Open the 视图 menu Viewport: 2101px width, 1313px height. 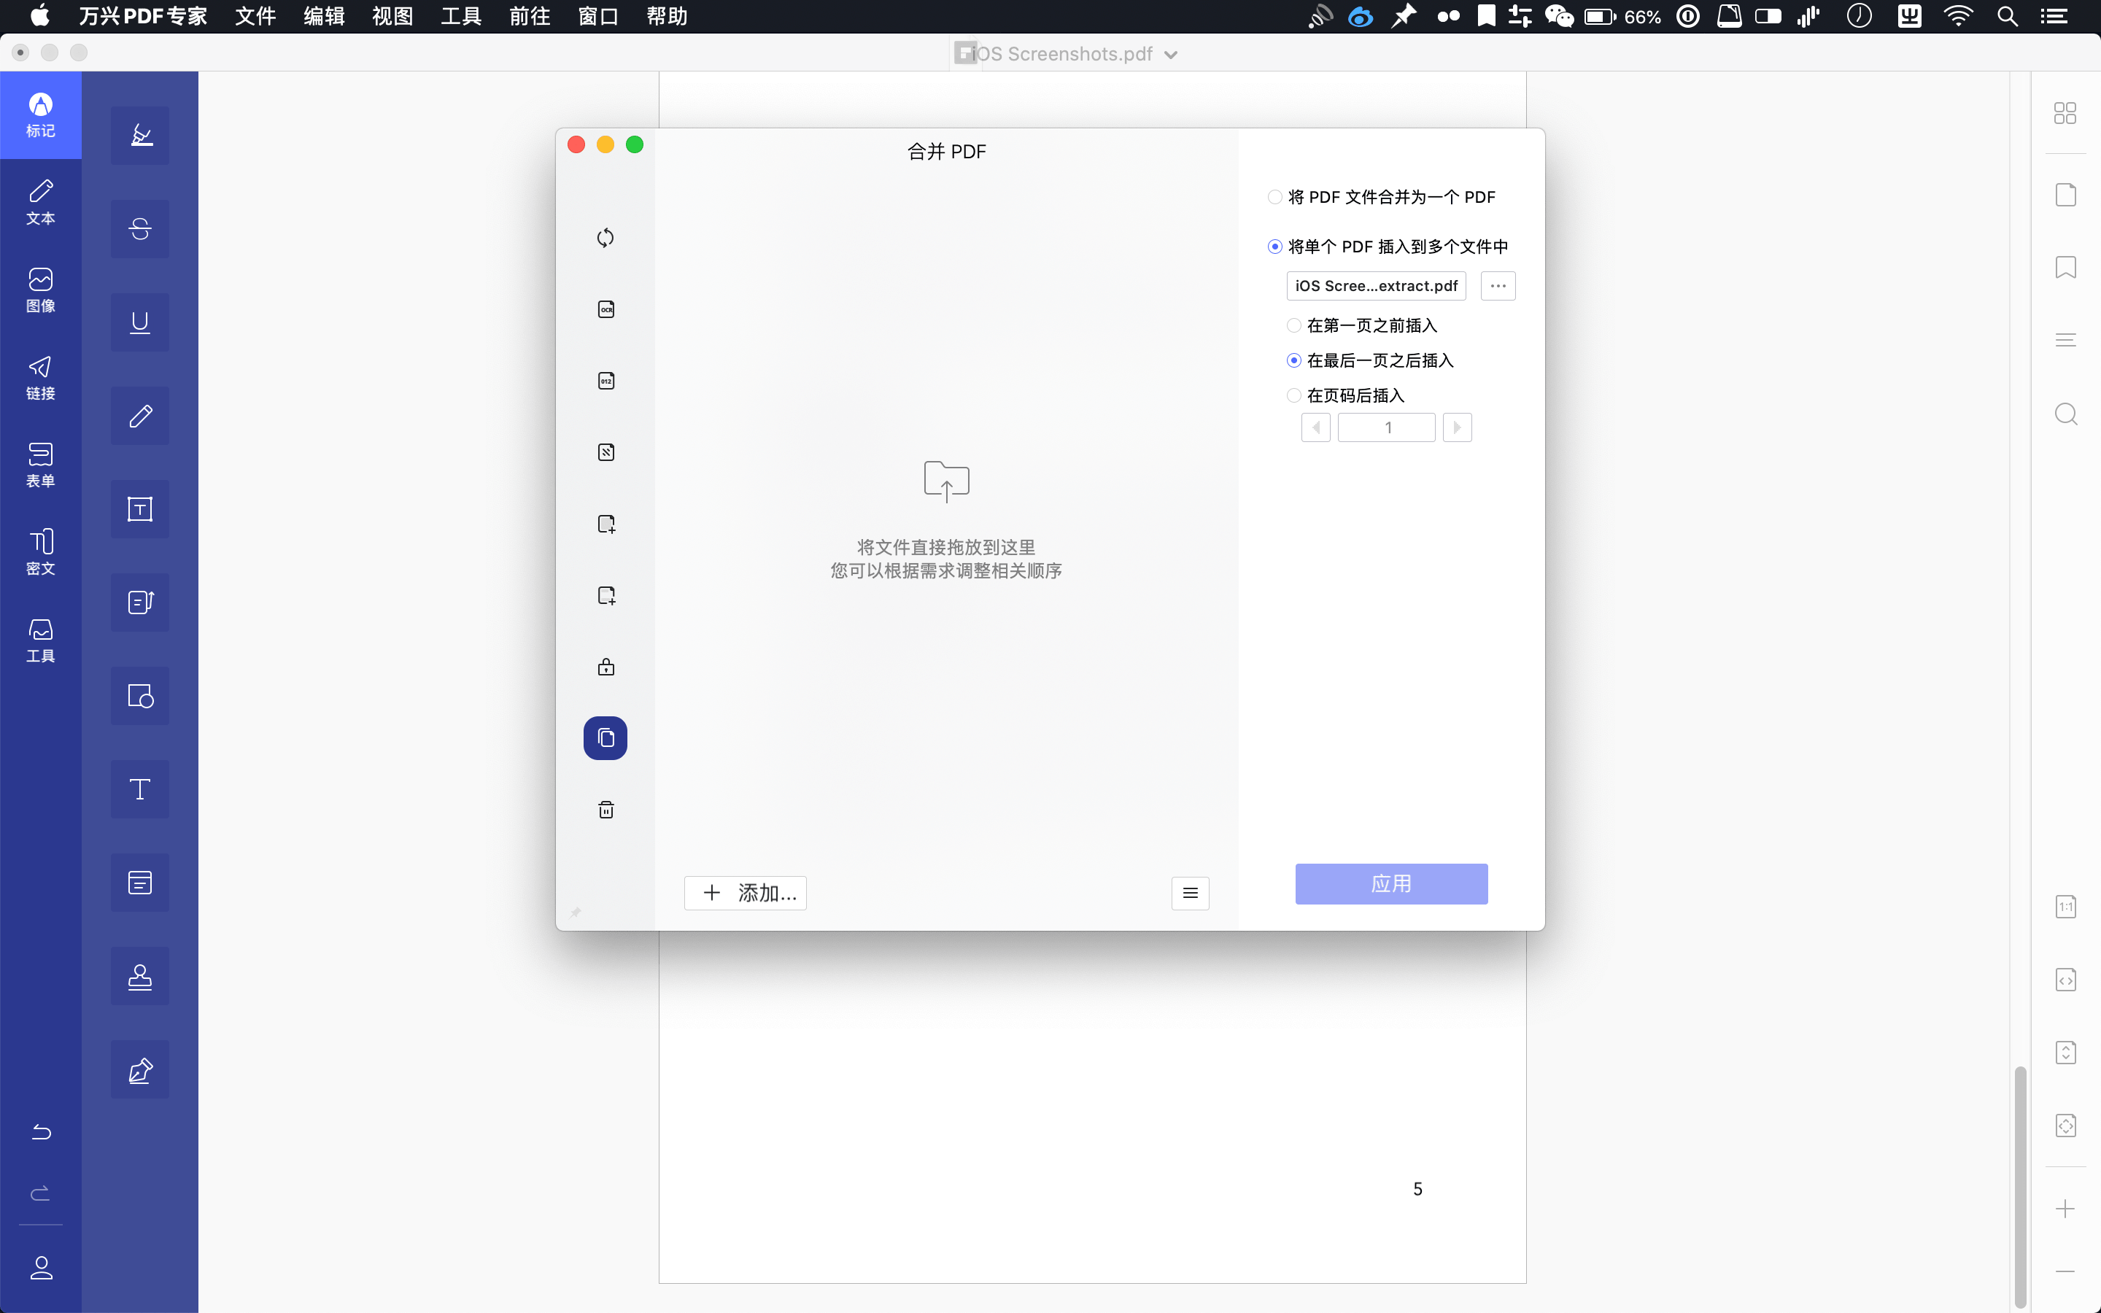pyautogui.click(x=392, y=17)
